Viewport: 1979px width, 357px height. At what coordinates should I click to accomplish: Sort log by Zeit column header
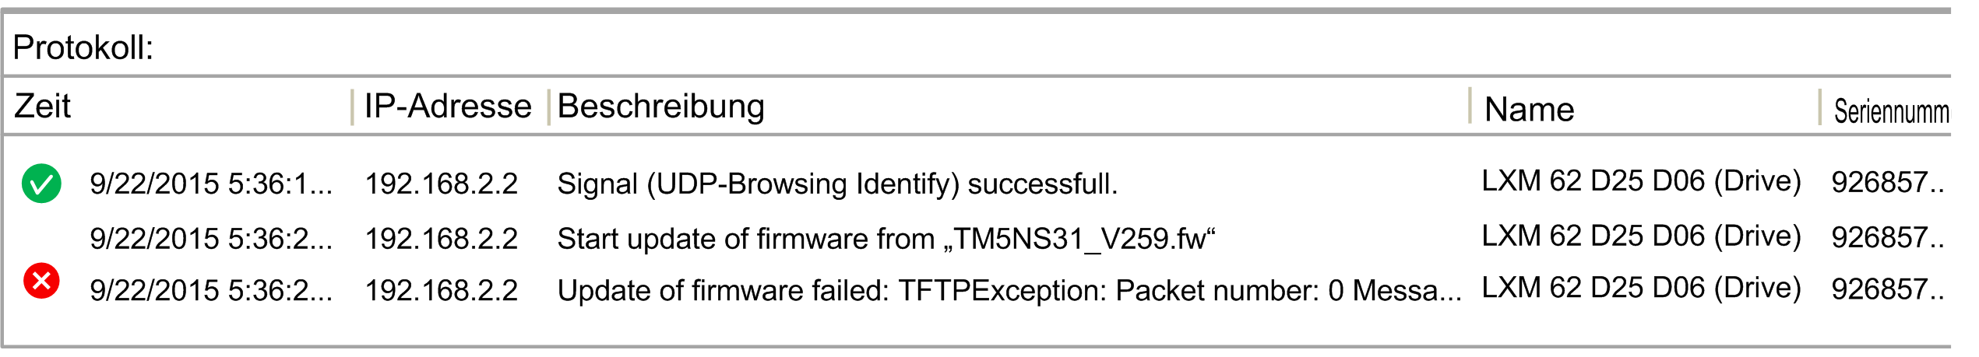click(x=43, y=106)
